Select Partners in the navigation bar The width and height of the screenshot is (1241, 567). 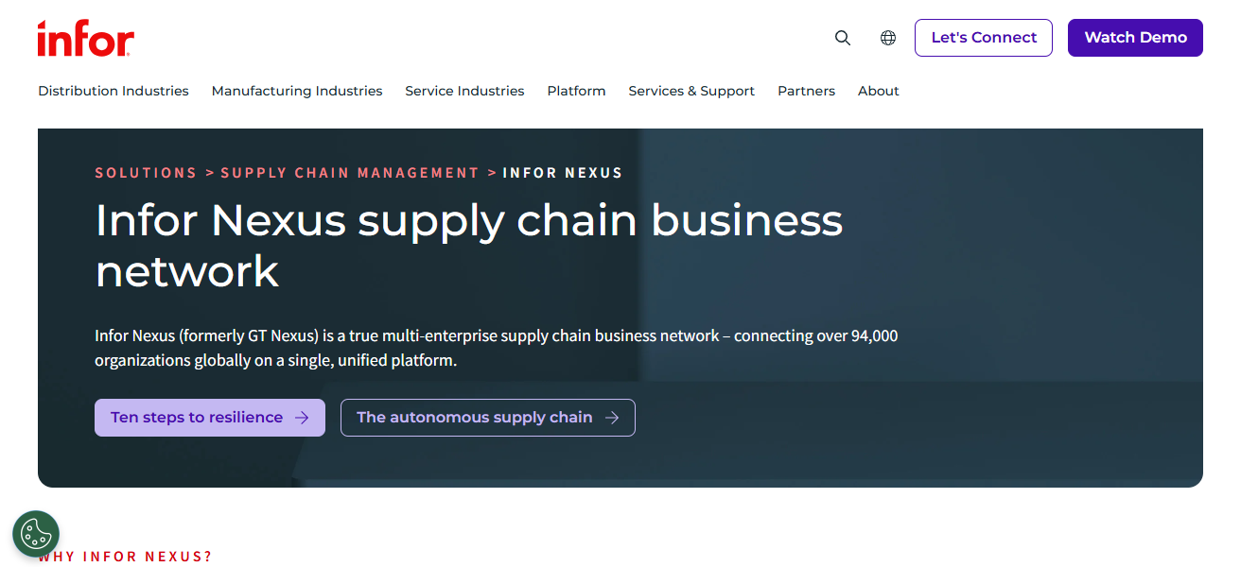pos(806,91)
